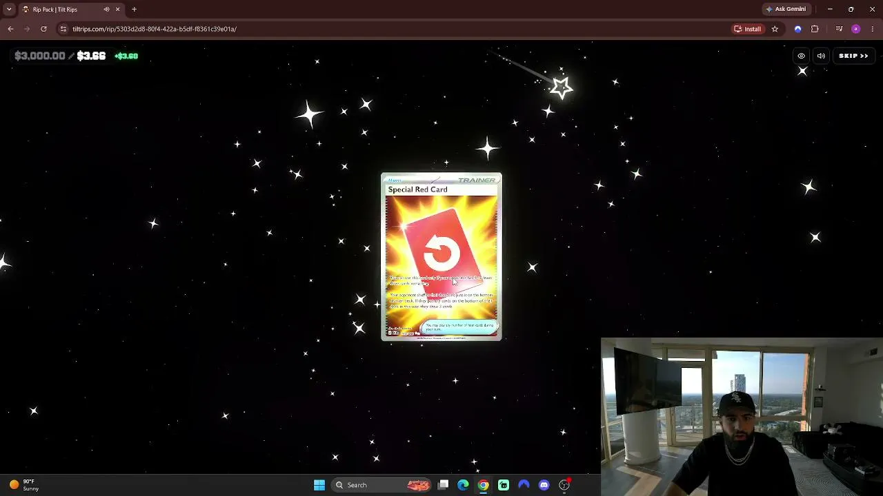Launch Microsoft Edge from the taskbar
This screenshot has width=883, height=496.
coord(463,485)
